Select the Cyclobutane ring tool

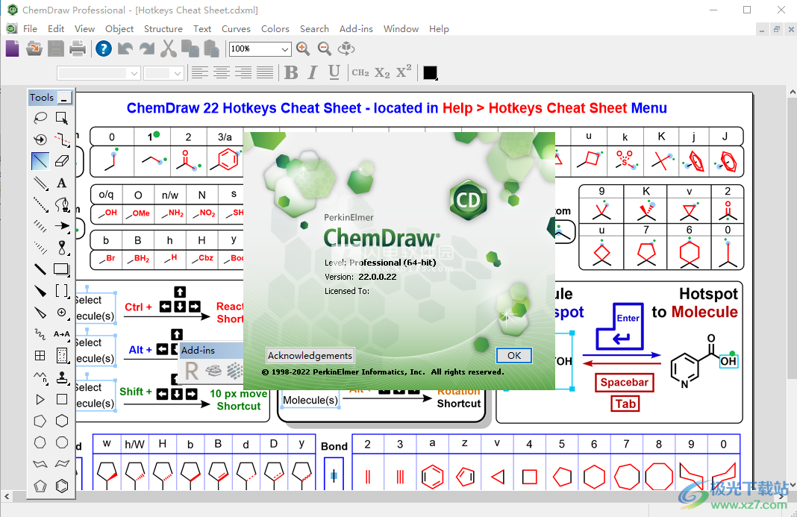pos(62,399)
